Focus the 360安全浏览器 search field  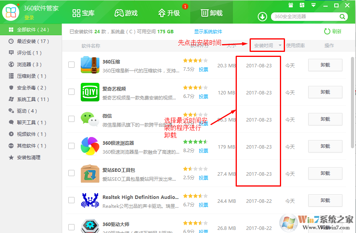(306, 17)
